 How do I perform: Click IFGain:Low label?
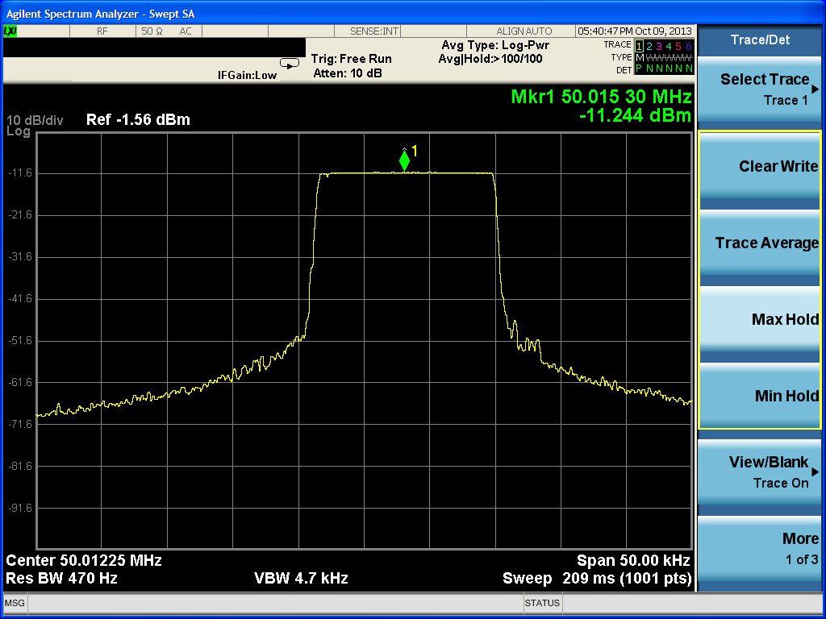[x=247, y=75]
